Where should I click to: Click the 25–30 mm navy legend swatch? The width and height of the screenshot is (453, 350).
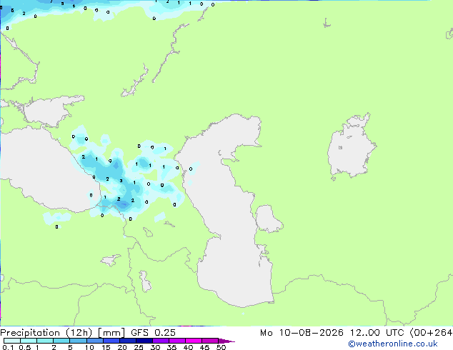click(144, 341)
